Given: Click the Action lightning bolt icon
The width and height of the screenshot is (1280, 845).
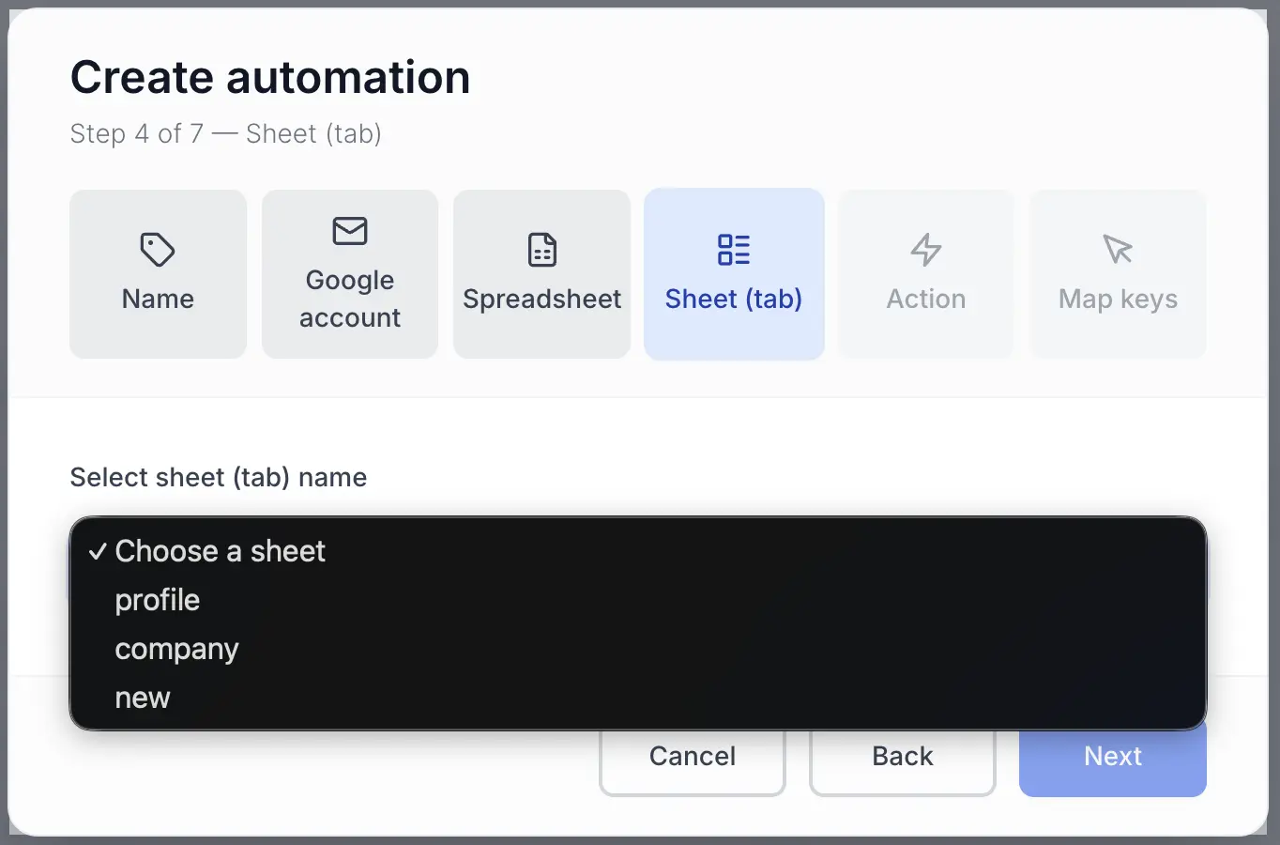Looking at the screenshot, I should 925,250.
